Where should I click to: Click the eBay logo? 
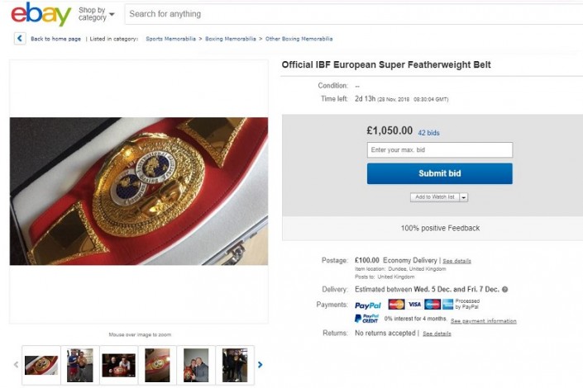pyautogui.click(x=41, y=14)
